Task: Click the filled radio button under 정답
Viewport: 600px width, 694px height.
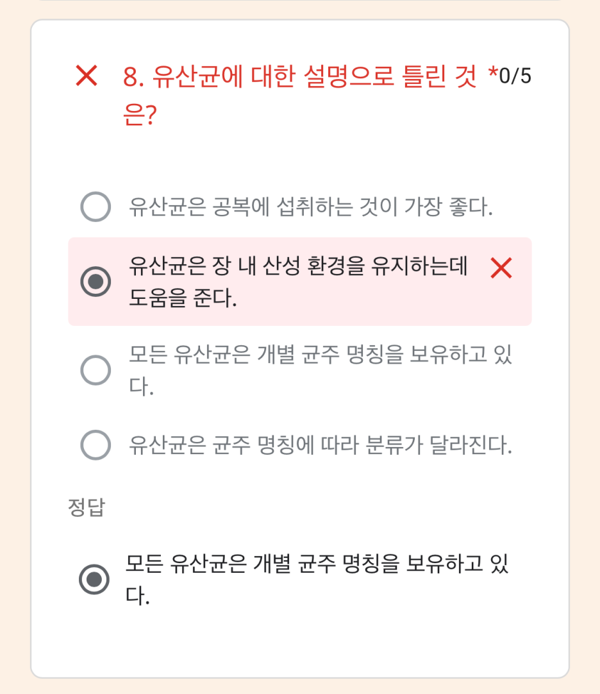Action: (94, 579)
